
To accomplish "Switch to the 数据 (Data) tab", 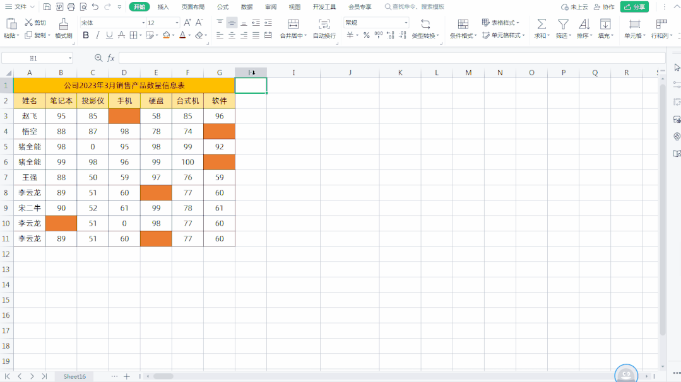I will (247, 7).
